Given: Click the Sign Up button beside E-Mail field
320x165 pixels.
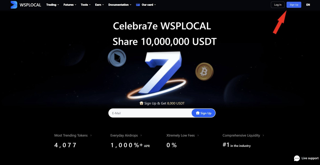Looking at the screenshot, I should 203,113.
